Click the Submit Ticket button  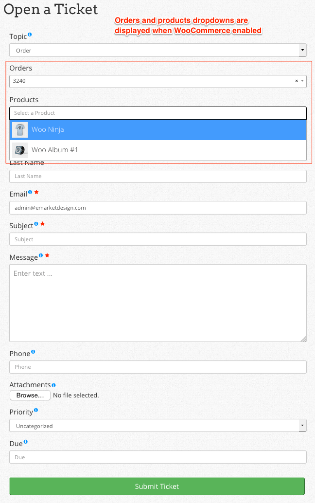157,486
